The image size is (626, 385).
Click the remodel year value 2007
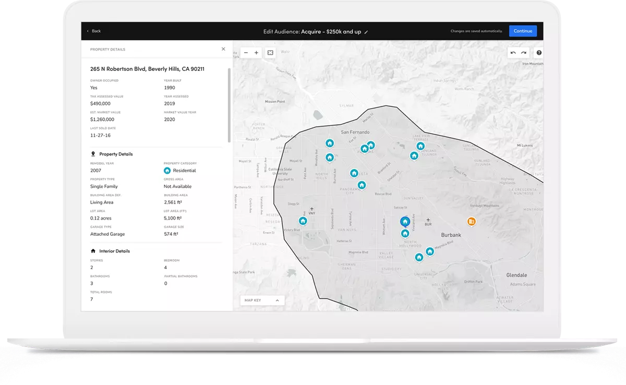tap(96, 171)
